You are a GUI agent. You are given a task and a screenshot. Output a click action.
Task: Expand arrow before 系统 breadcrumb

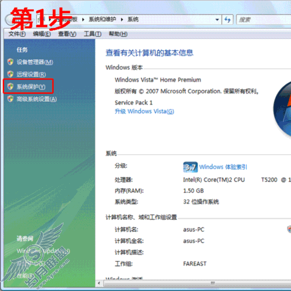[122, 19]
